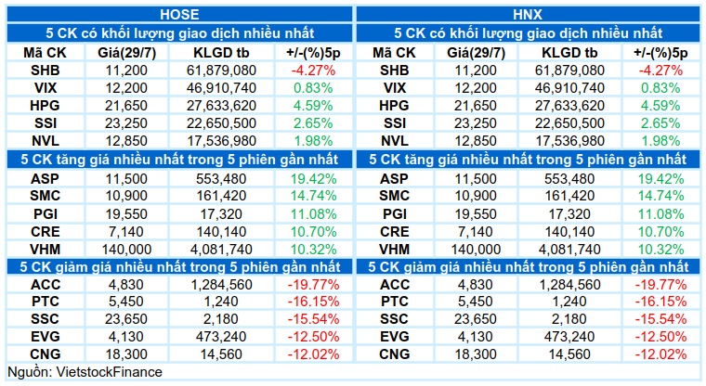Click +/-(%)5p column header in HNX
Image resolution: width=706 pixels, height=386 pixels.
(x=660, y=53)
